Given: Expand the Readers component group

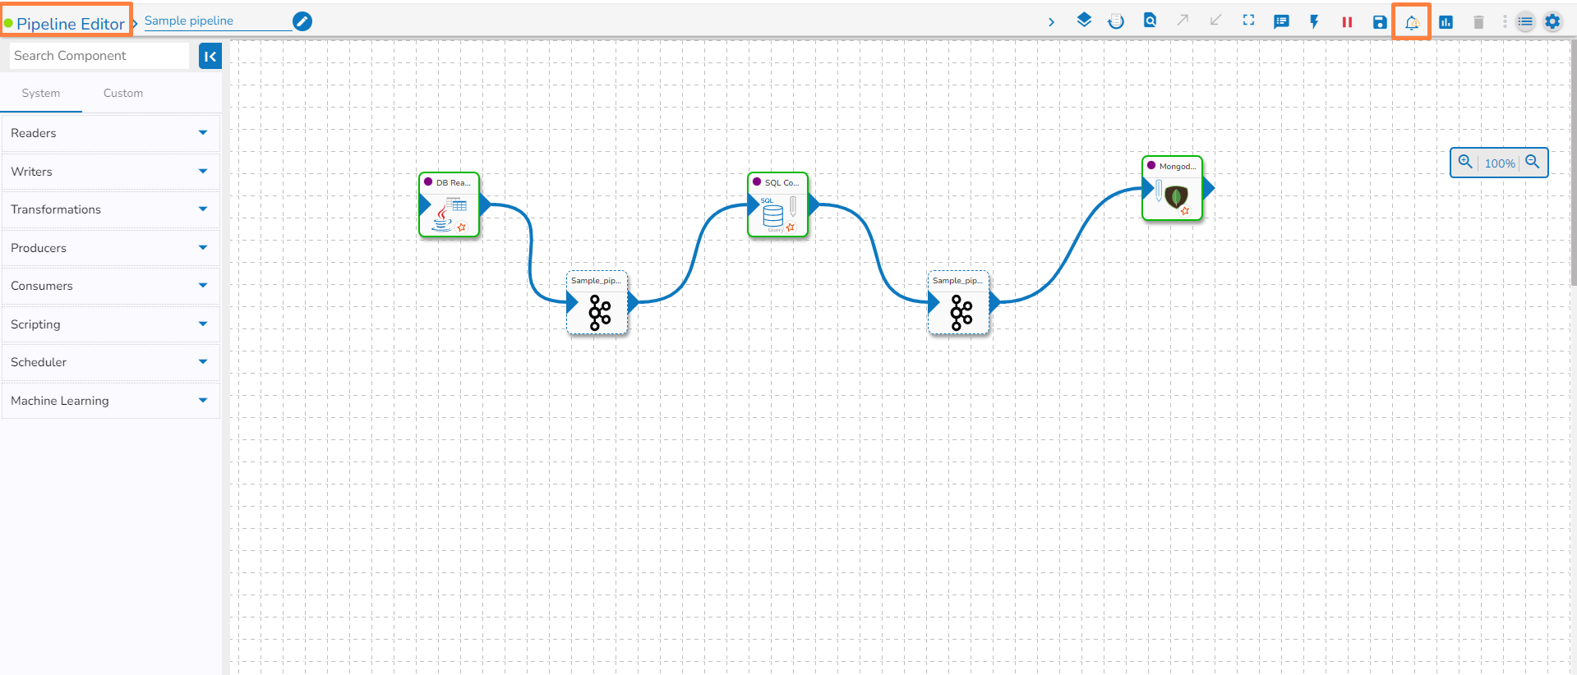Looking at the screenshot, I should (x=111, y=133).
